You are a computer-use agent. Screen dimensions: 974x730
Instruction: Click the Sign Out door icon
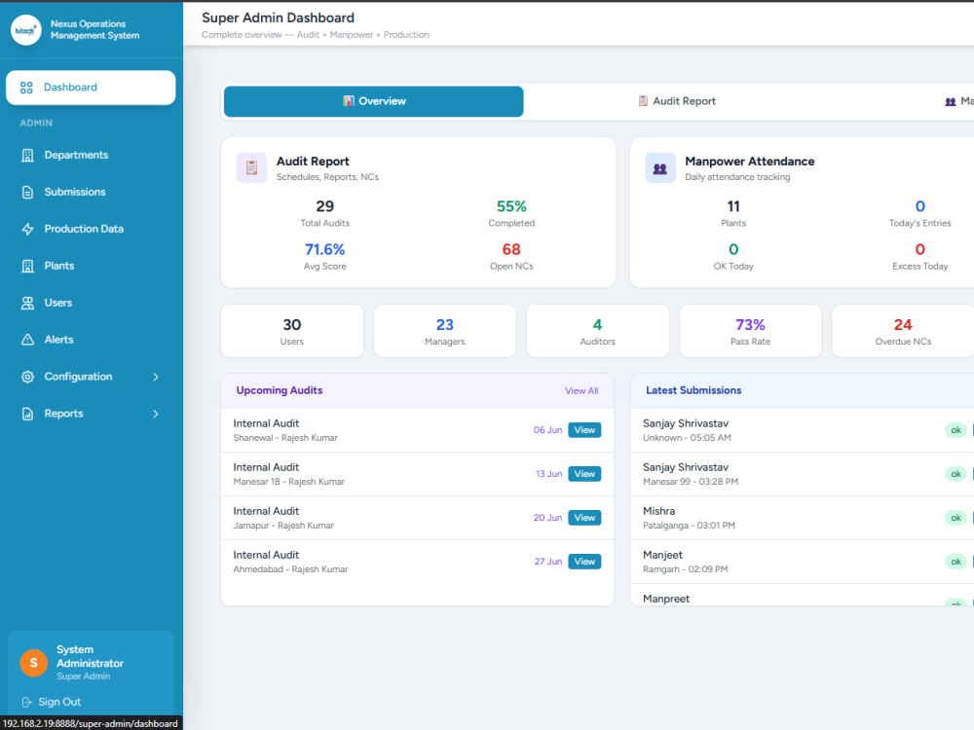[x=26, y=702]
